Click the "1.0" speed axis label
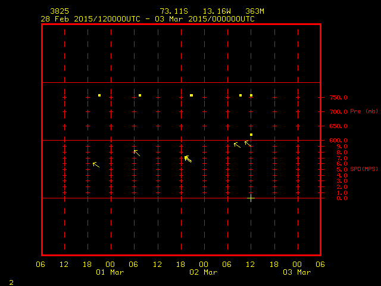 click(x=342, y=193)
